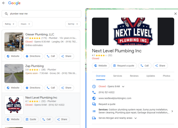Click phone number (816) 521-6322 in details
The image size is (178, 128).
click(x=106, y=92)
